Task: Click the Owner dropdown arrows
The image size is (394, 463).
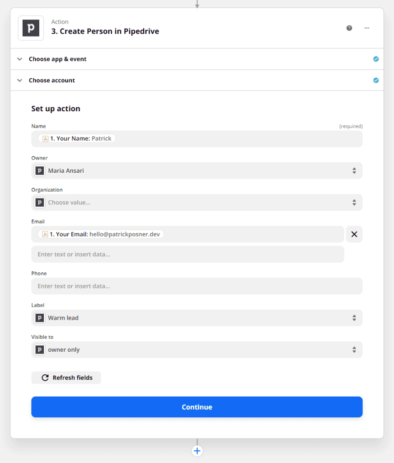Action: 354,170
